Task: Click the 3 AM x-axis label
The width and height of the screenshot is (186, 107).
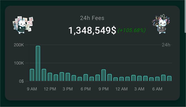Action: pyautogui.click(x=139, y=89)
